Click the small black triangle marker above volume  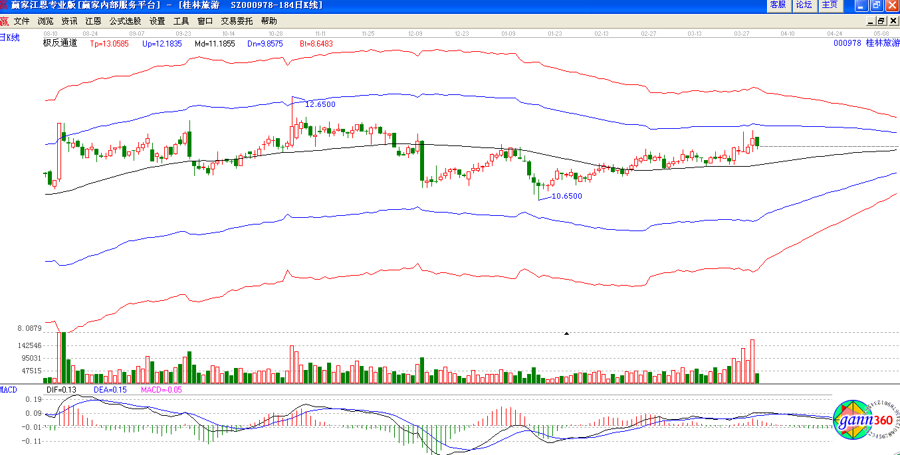pyautogui.click(x=566, y=333)
